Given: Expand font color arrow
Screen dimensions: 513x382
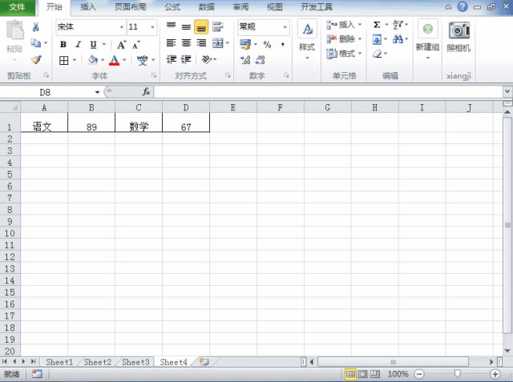Looking at the screenshot, I should (124, 60).
